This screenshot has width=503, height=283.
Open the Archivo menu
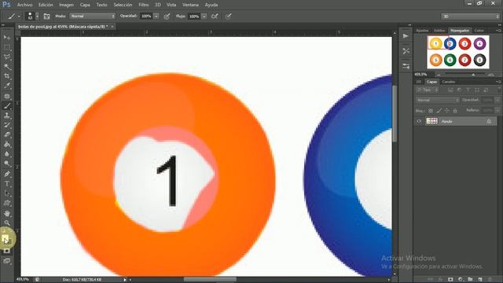[24, 5]
